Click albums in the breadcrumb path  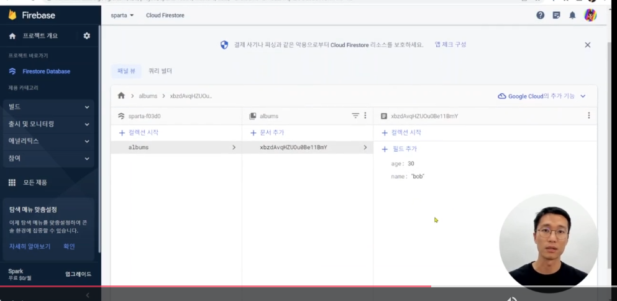(x=148, y=96)
